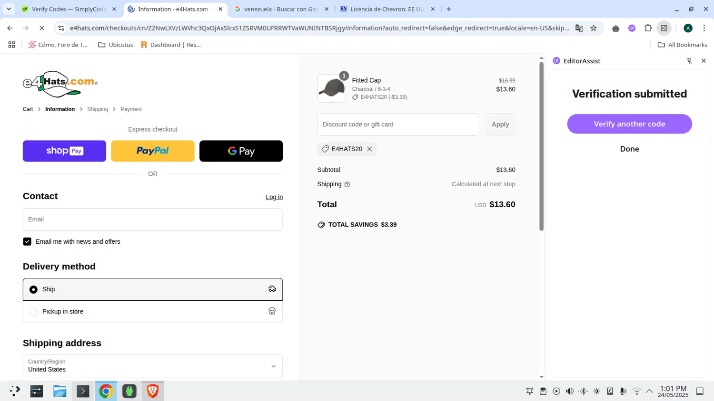714x401 pixels.
Task: View site information icon in address bar
Action: click(x=61, y=28)
